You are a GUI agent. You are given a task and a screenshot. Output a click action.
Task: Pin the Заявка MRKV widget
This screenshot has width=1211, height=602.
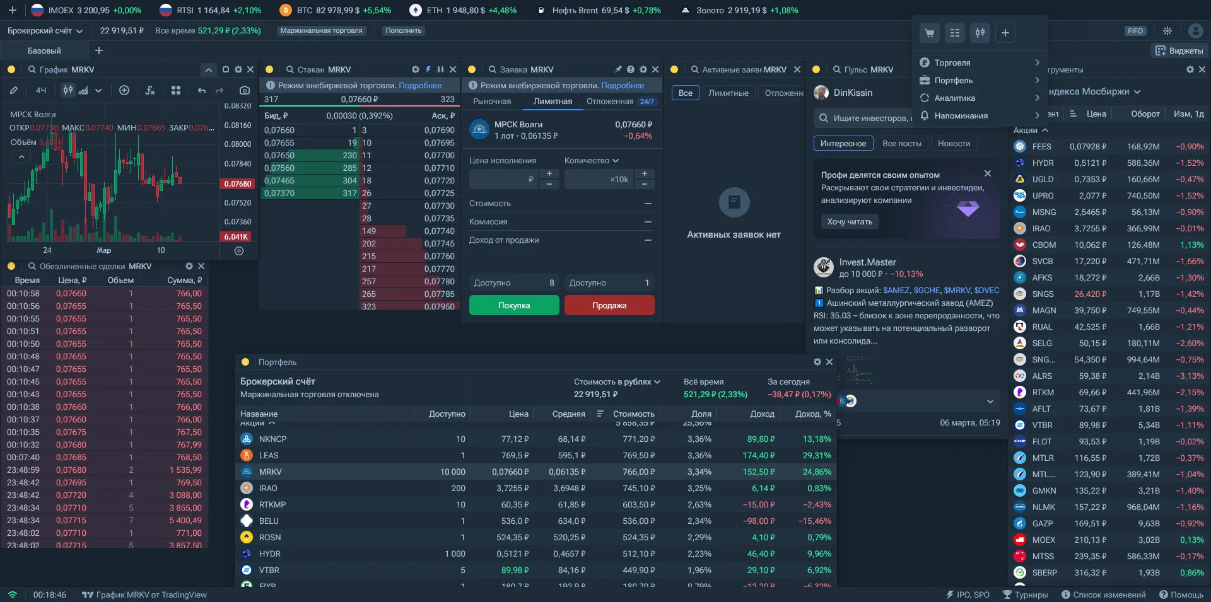[x=618, y=69]
